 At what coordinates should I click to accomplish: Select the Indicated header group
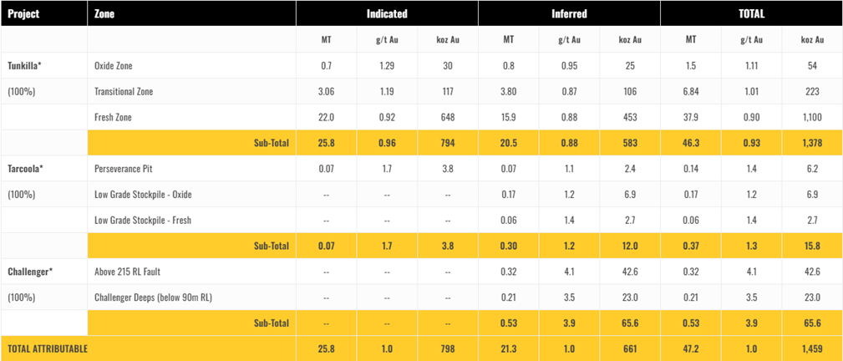click(387, 14)
